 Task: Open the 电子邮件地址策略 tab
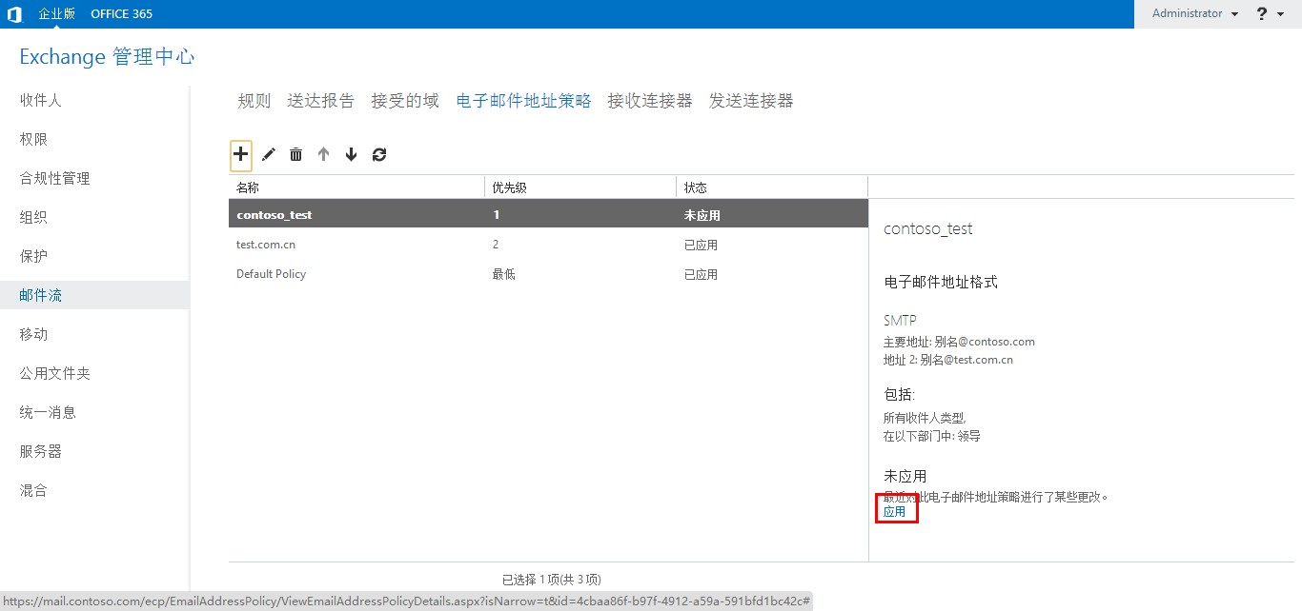tap(524, 101)
